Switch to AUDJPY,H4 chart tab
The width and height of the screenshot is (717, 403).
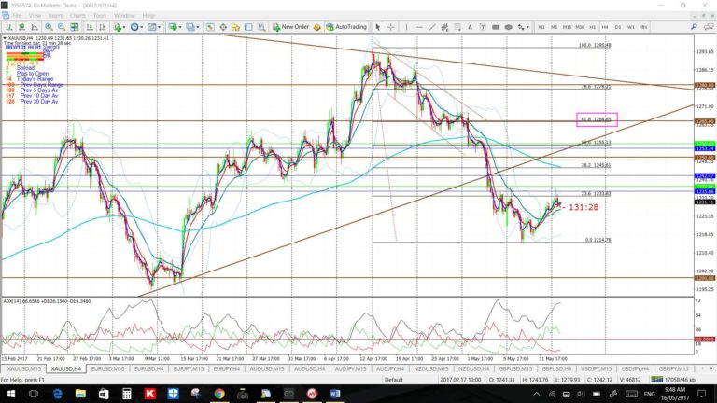390,368
